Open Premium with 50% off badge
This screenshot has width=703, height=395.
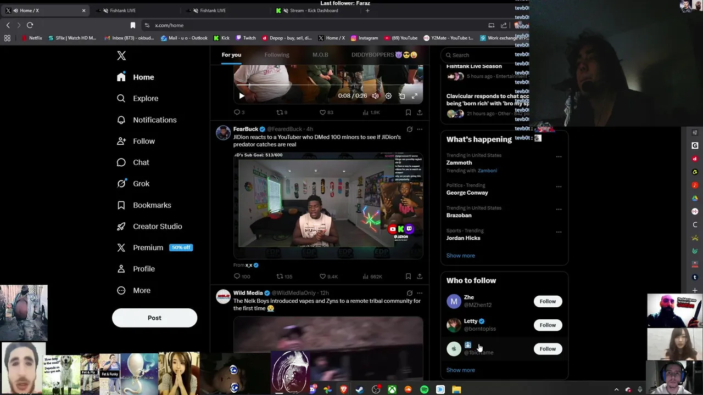click(154, 247)
